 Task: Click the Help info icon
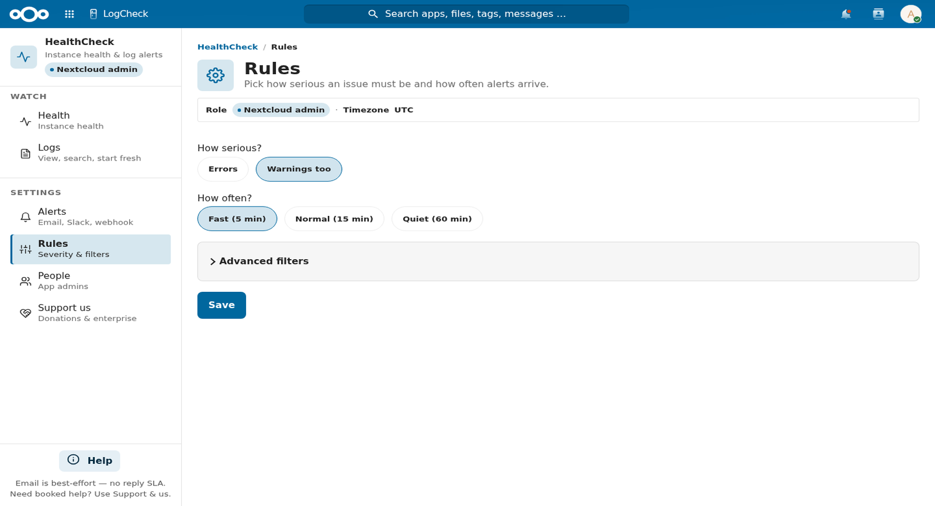[74, 460]
